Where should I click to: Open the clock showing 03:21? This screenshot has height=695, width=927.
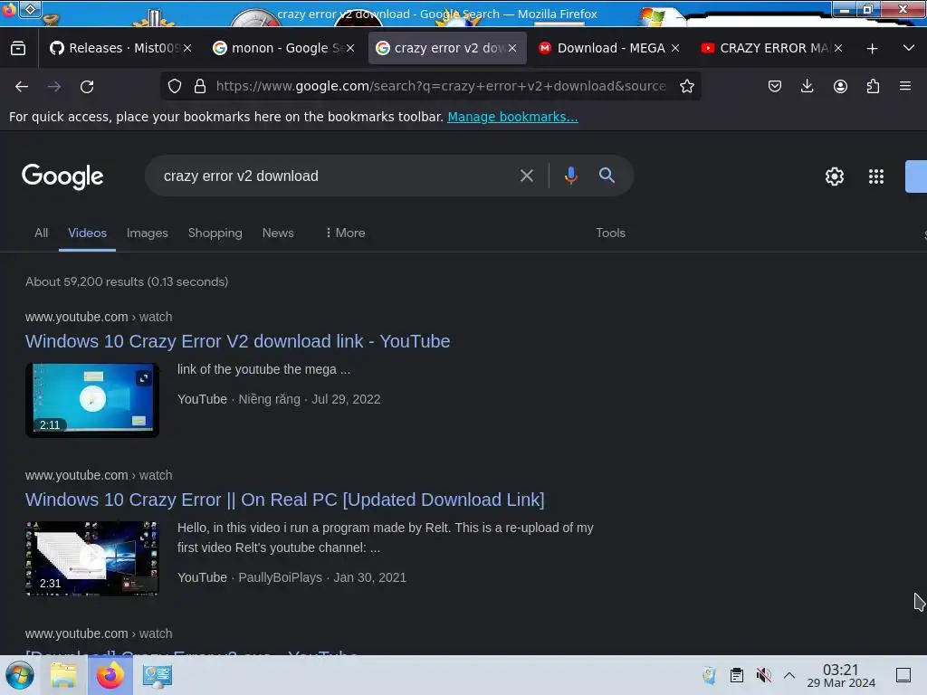coord(841,675)
